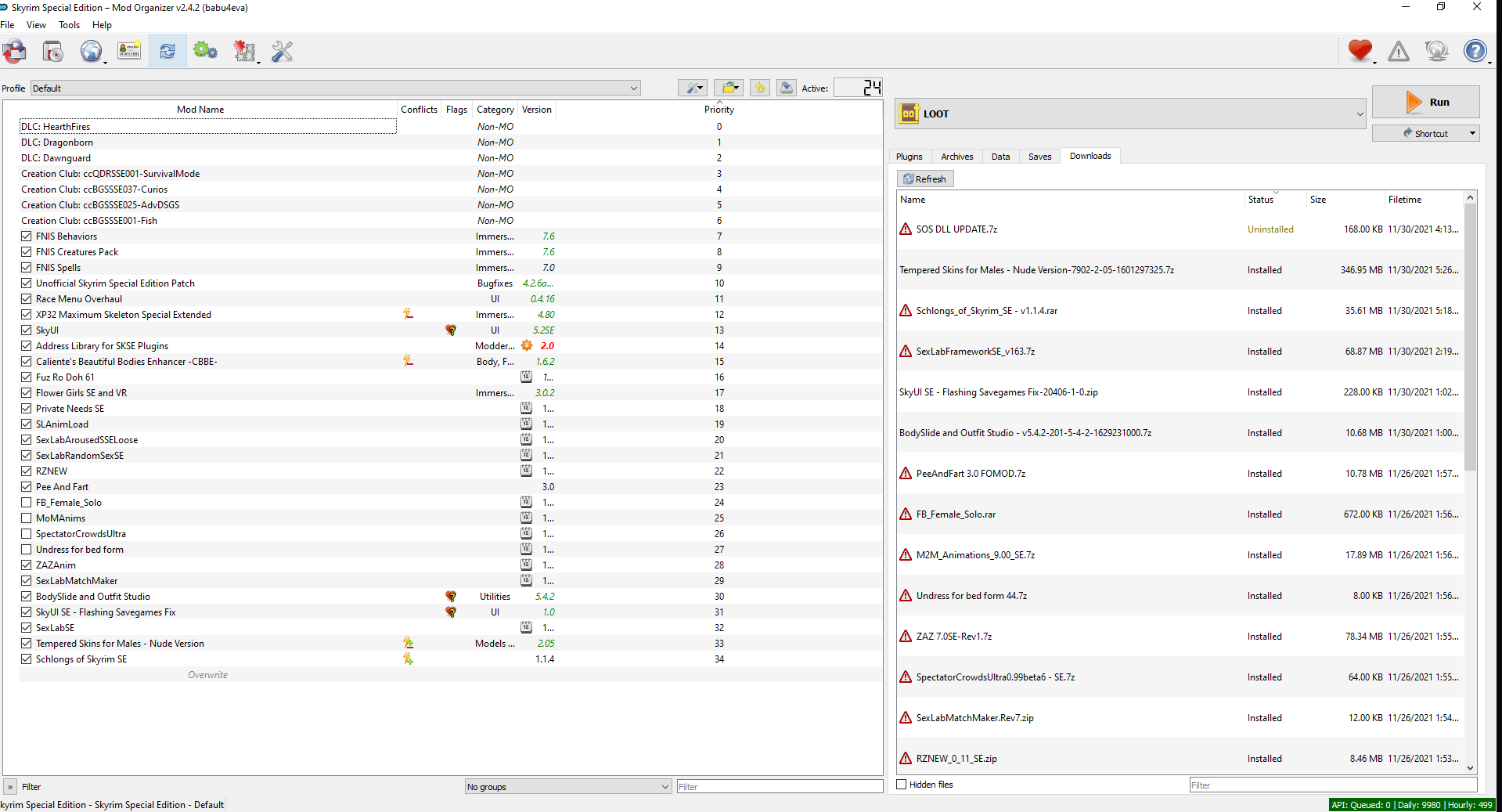Click the Refresh downloads button
1502x812 pixels.
[925, 179]
